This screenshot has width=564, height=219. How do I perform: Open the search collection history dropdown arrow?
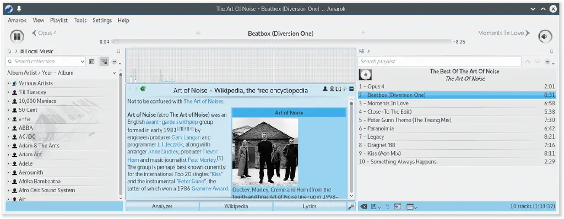pyautogui.click(x=83, y=62)
